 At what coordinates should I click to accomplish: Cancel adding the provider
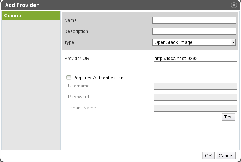225,156
